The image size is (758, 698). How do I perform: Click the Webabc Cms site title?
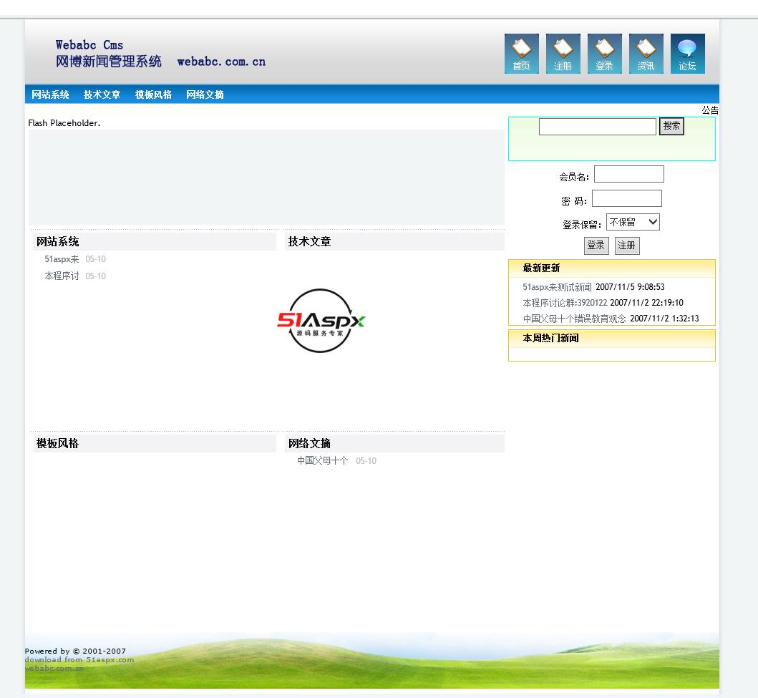pos(89,45)
